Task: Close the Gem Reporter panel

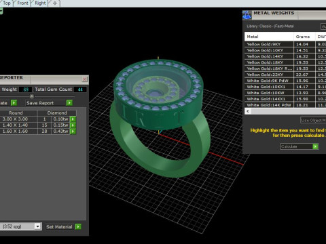Action: 85,79
